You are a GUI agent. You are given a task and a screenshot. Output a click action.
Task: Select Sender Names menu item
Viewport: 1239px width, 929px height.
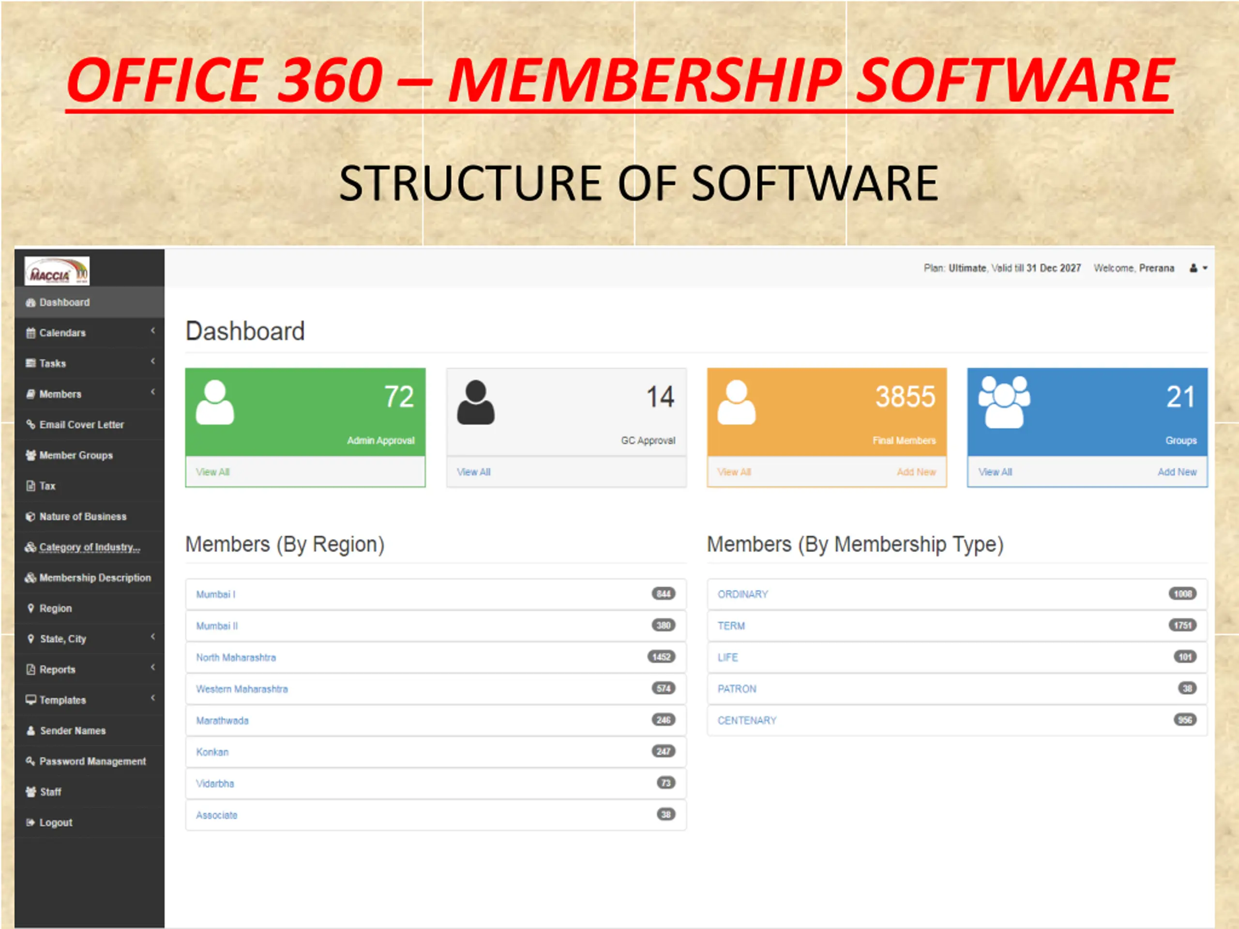(x=90, y=731)
